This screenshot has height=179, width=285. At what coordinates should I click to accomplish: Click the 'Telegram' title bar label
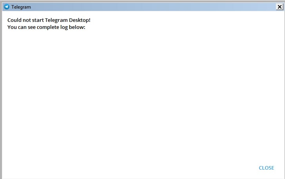21,7
